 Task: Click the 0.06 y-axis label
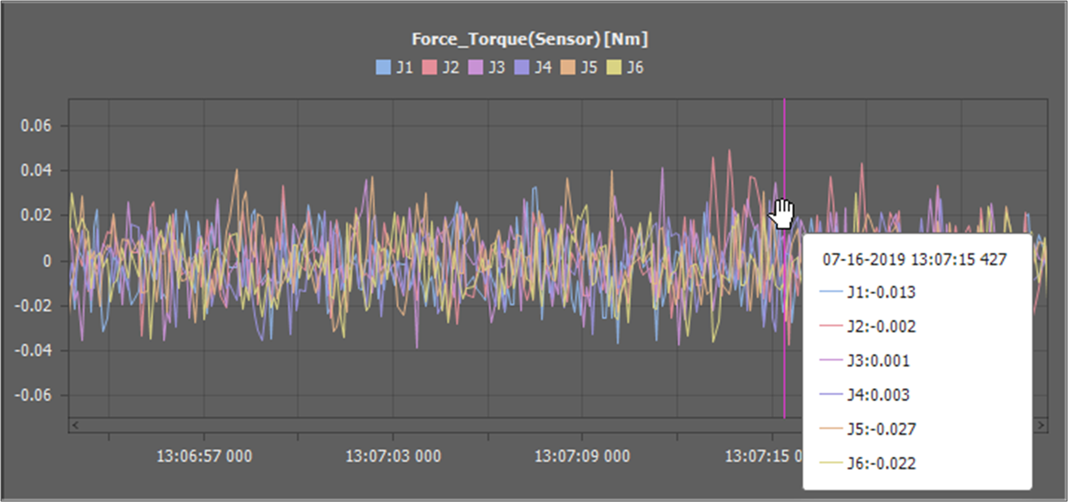(36, 126)
